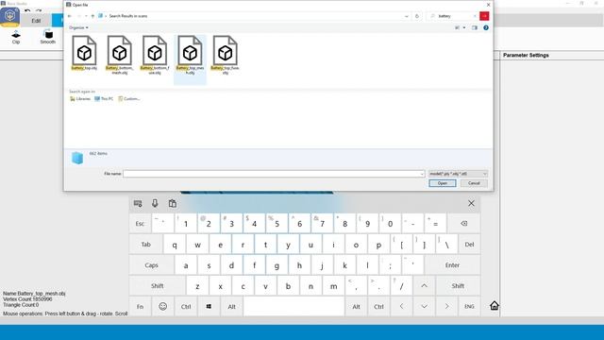Tap the Tab key
Image resolution: width=604 pixels, height=340 pixels.
146,245
